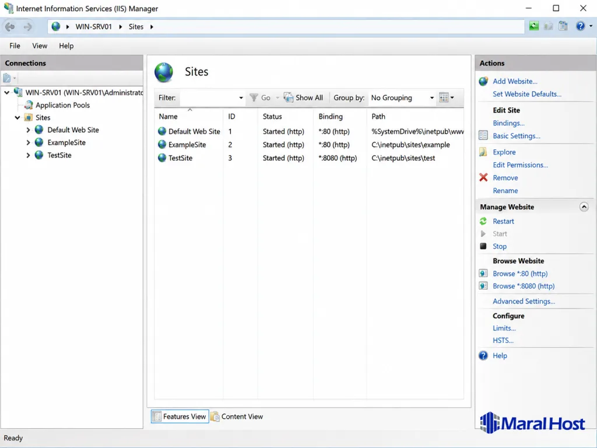This screenshot has height=448, width=597.
Task: Expand Default Web Site in tree
Action: [28, 130]
